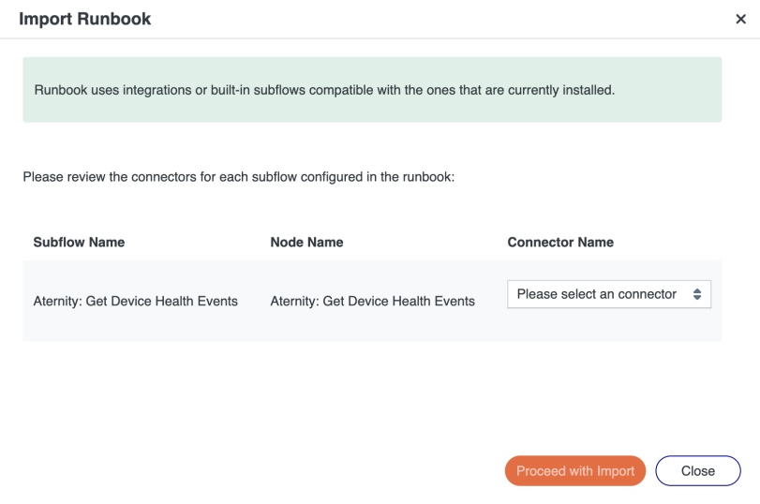The width and height of the screenshot is (760, 504).
Task: Click the green compatibility notice banner
Action: 372,90
